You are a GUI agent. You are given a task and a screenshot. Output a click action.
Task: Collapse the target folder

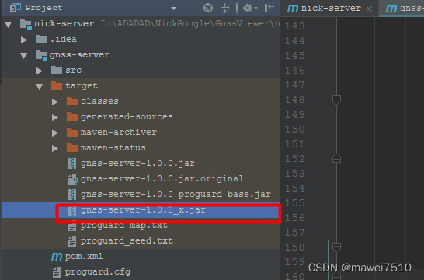point(39,86)
